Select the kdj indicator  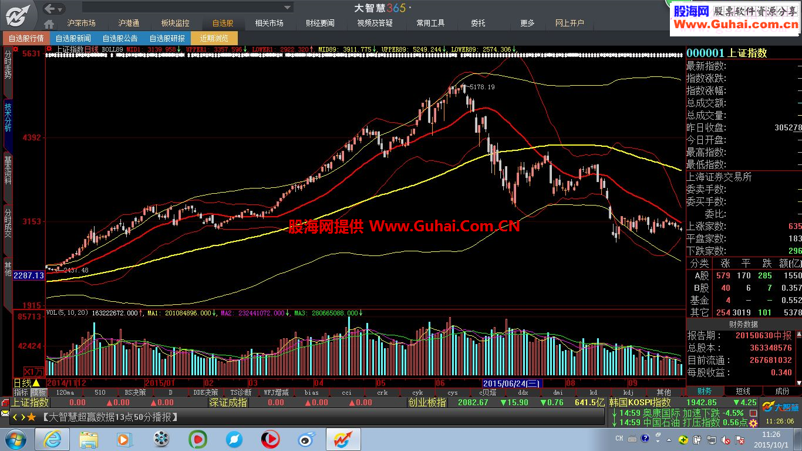628,392
